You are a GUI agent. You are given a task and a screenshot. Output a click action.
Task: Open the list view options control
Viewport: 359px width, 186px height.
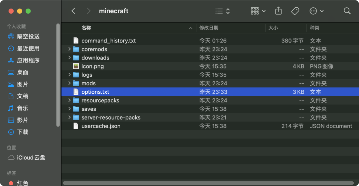[x=222, y=11]
